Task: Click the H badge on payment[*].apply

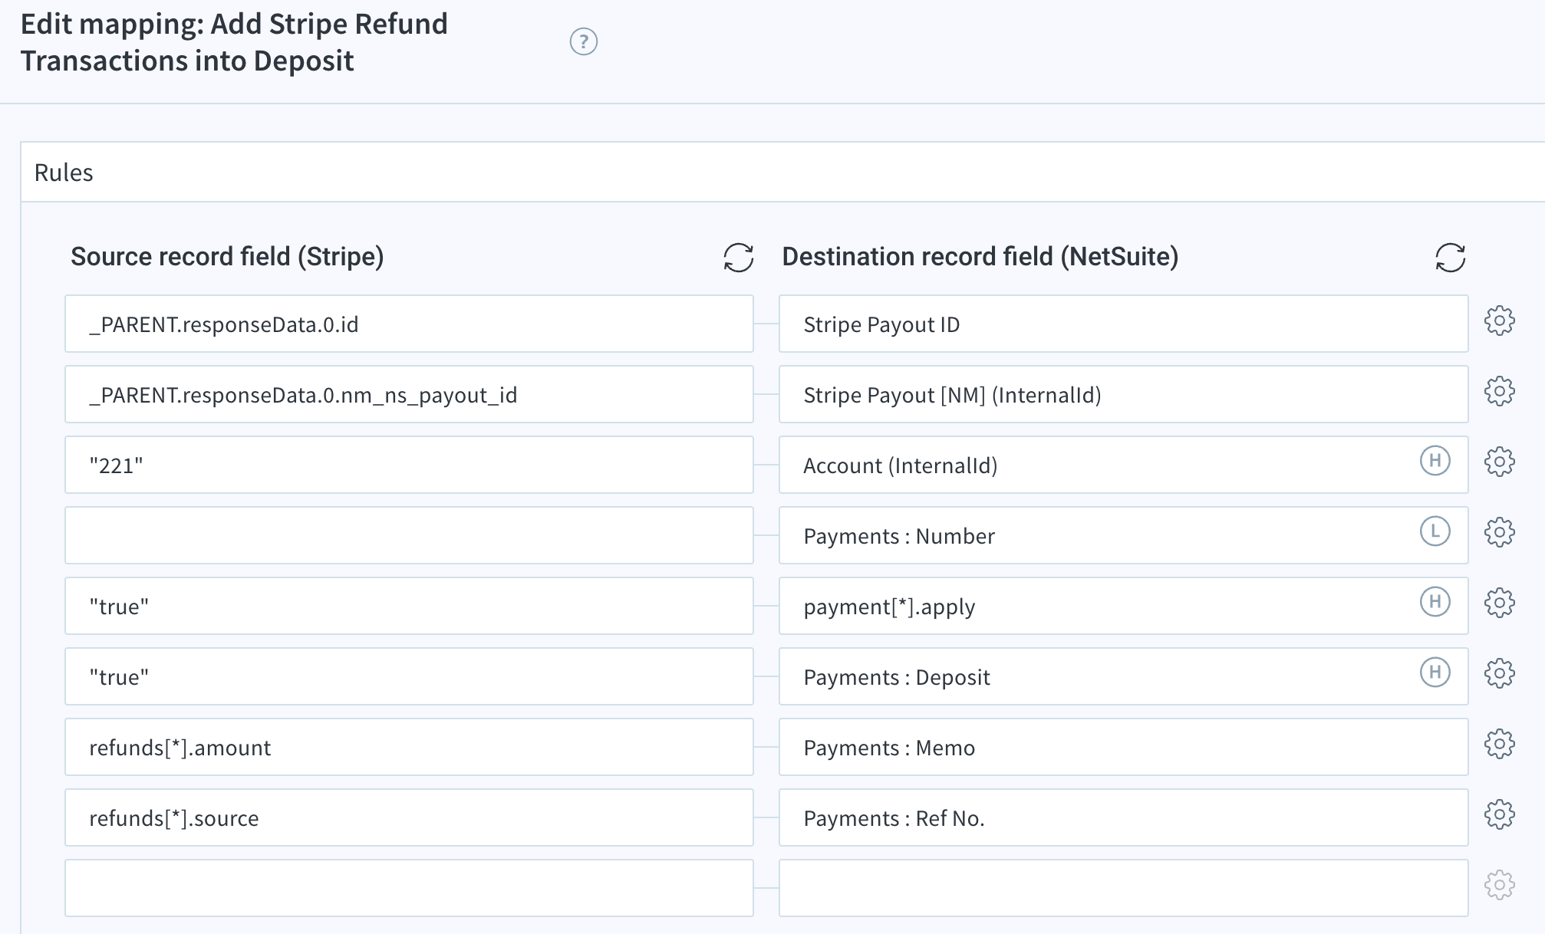Action: pos(1435,602)
